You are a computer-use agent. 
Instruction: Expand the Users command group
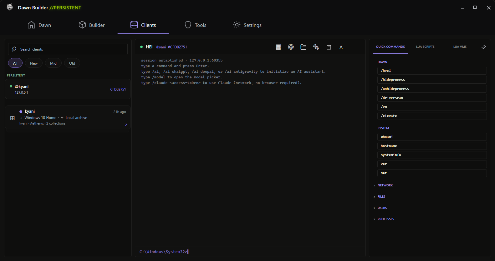[x=380, y=208]
